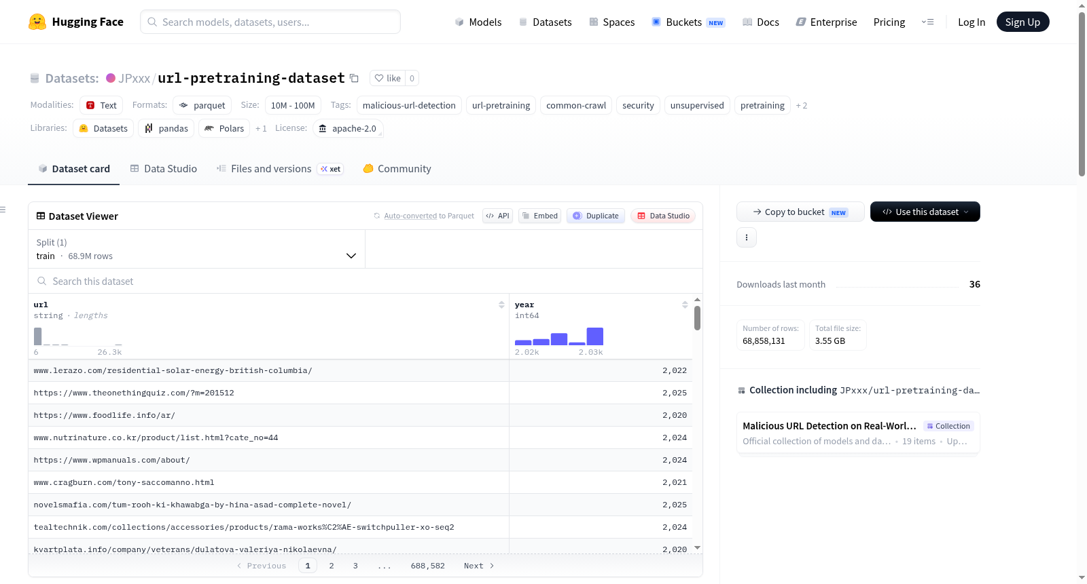1087x584 pixels.
Task: Open Malicious URL Detection collection card
Action: point(858,433)
